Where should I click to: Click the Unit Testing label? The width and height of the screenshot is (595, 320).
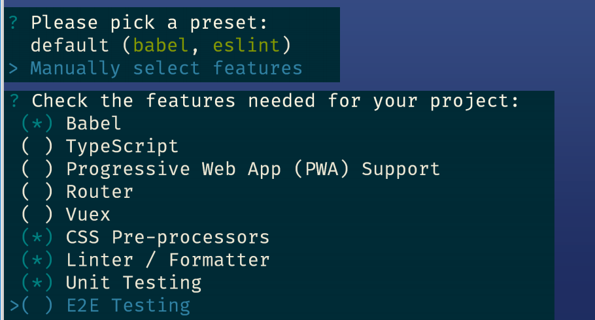coord(133,283)
